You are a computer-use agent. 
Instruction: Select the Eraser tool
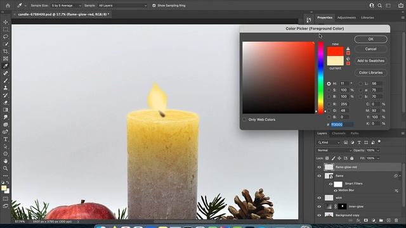pos(6,103)
